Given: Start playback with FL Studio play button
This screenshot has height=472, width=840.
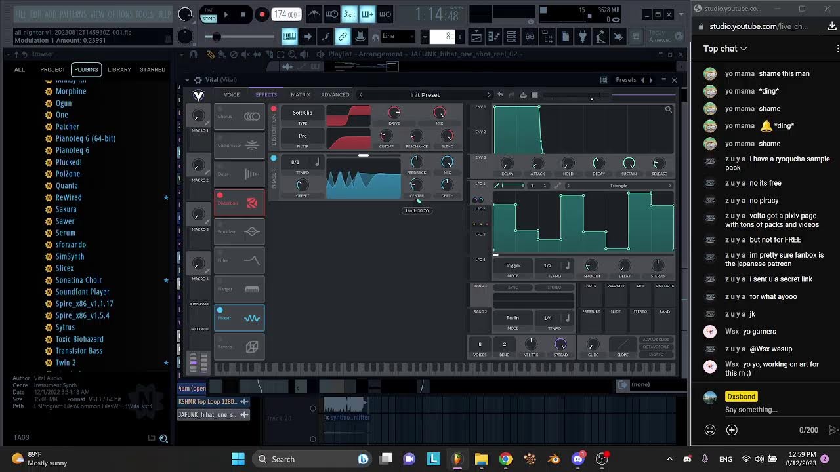Looking at the screenshot, I should [226, 14].
